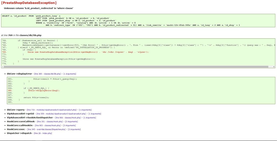Screen dimensions: 277x141
Task: Show '3 Arguments' for HookCore::coreCallHook
Action: tap(71, 122)
